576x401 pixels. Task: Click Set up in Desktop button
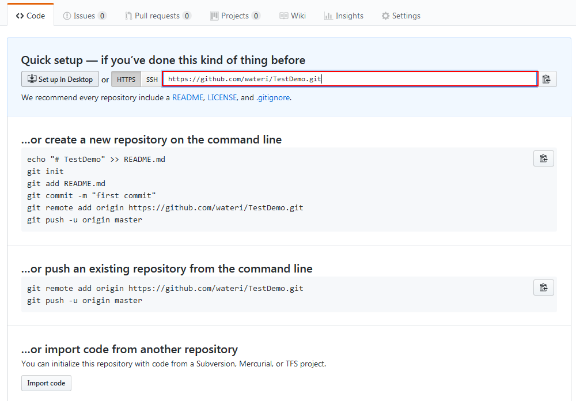tap(60, 79)
